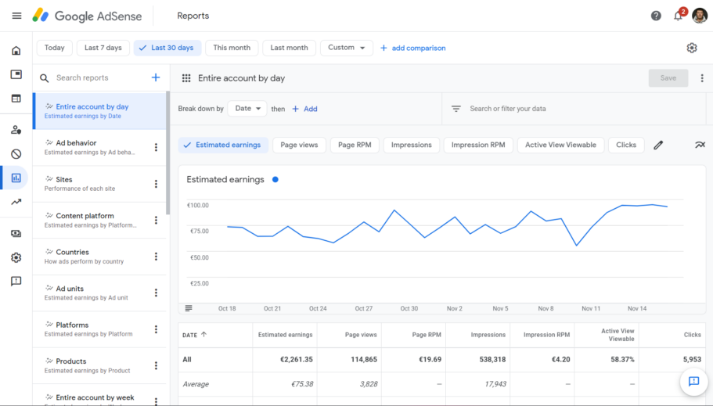Toggle the Impressions metric chip
Viewport: 713px width, 406px height.
(412, 145)
